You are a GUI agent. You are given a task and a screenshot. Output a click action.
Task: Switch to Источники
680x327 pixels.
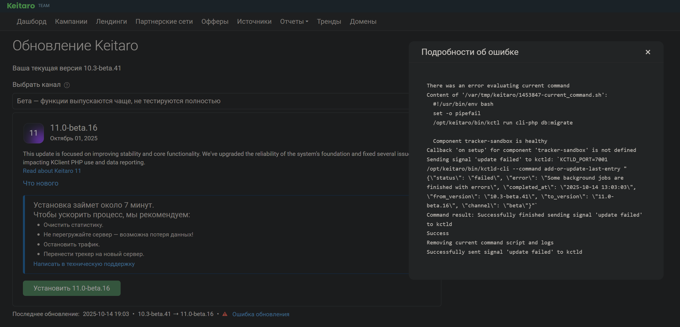254,21
